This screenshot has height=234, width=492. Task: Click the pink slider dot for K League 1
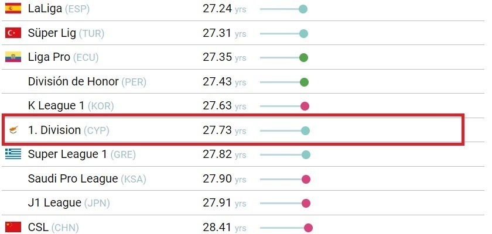tap(305, 106)
